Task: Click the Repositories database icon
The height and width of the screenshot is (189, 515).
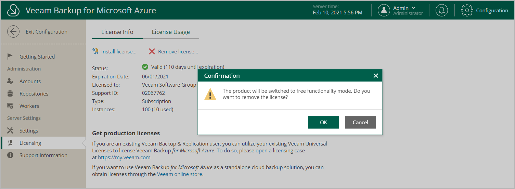Action: (x=10, y=93)
